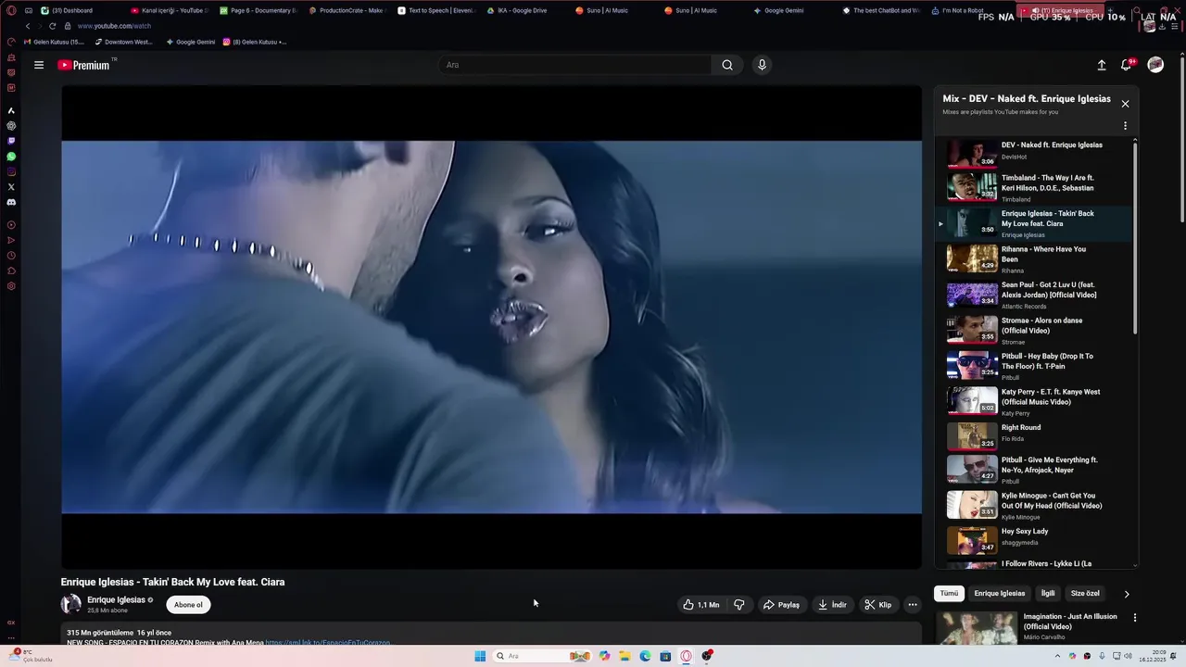Play Kylie Minogue - Can't Get You Out item

coord(1032,506)
